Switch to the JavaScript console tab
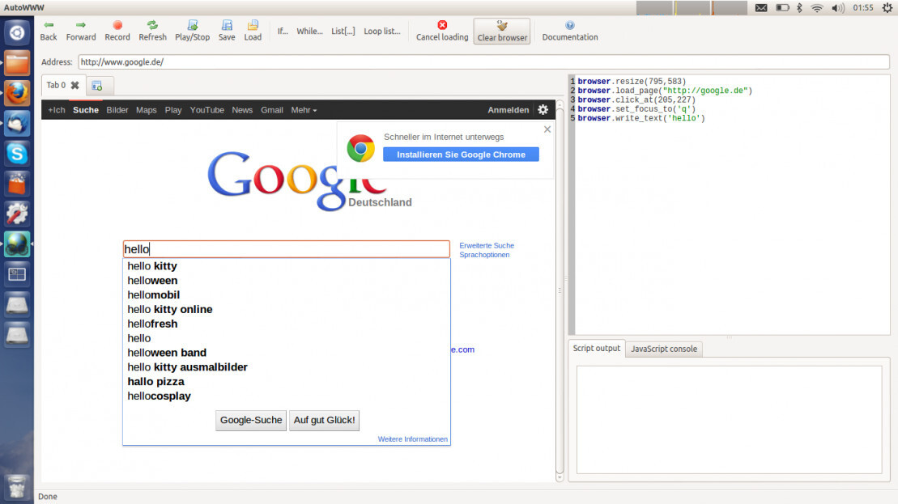 pyautogui.click(x=664, y=349)
